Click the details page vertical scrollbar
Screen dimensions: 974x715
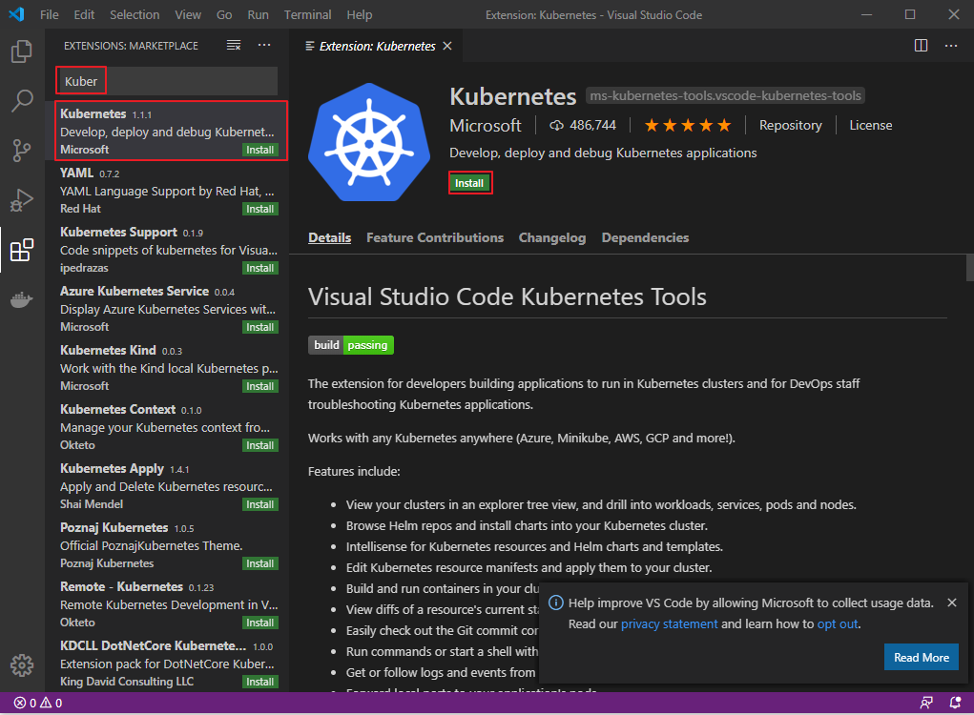(x=969, y=268)
